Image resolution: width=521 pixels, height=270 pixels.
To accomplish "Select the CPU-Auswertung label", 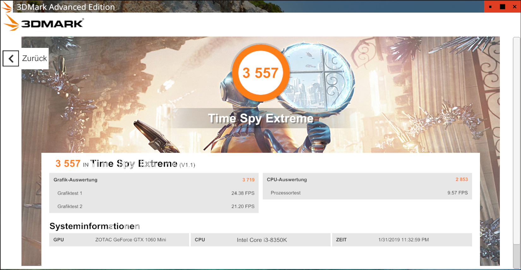I will [x=287, y=180].
